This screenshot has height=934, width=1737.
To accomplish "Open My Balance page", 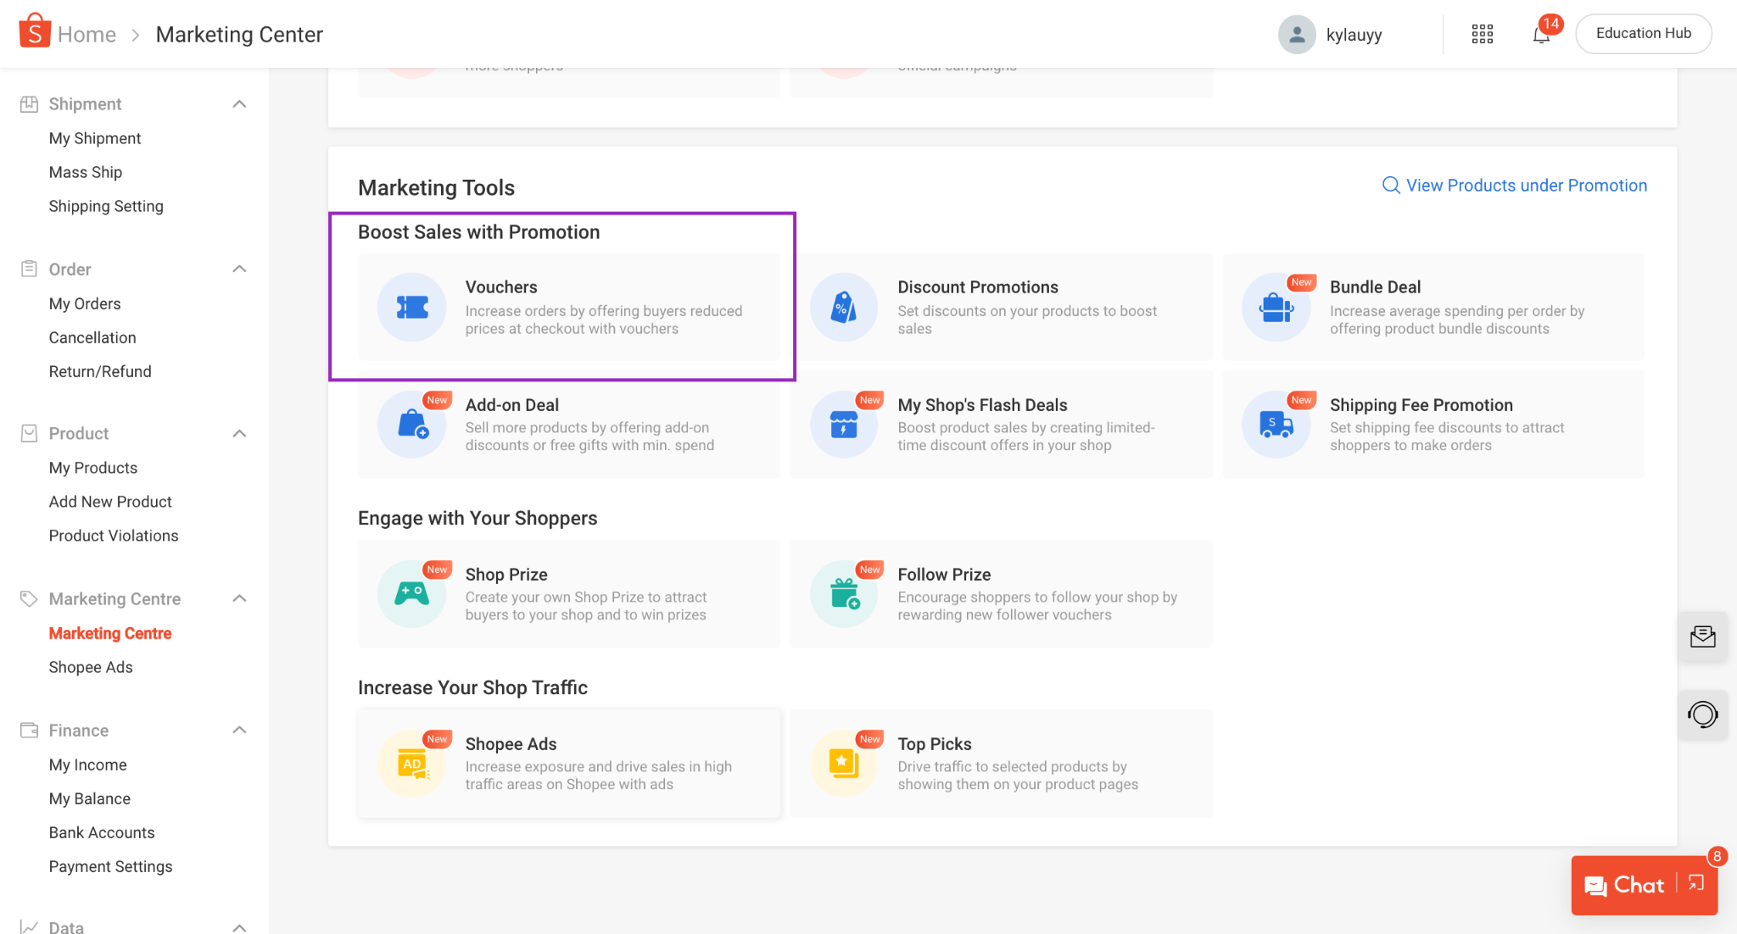I will [x=90, y=798].
